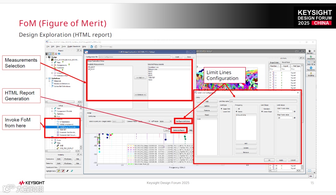Select the Linear Slope radio button
This screenshot has width=336, height=195.
pyautogui.click(x=262, y=112)
